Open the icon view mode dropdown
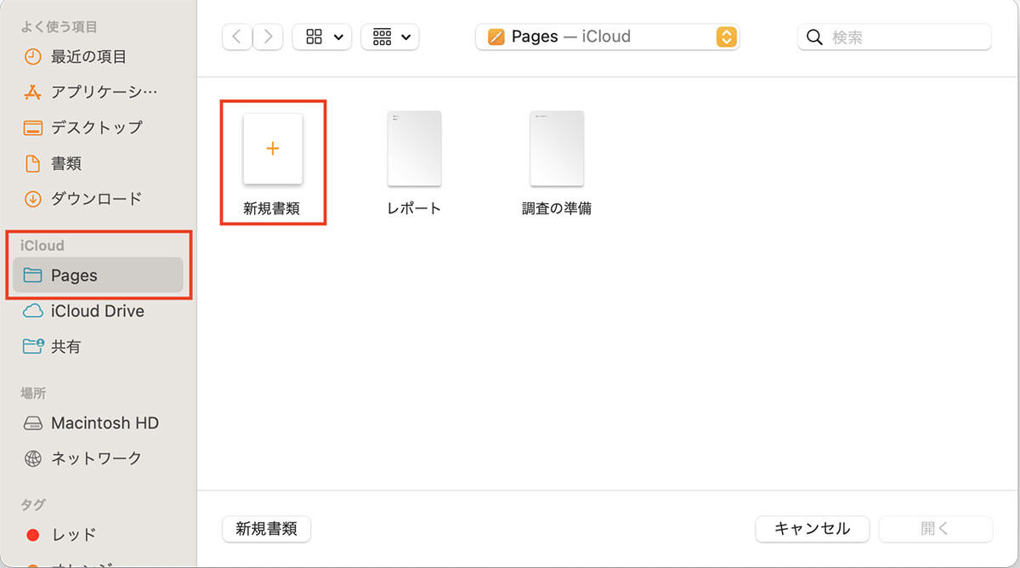The image size is (1020, 568). (322, 37)
